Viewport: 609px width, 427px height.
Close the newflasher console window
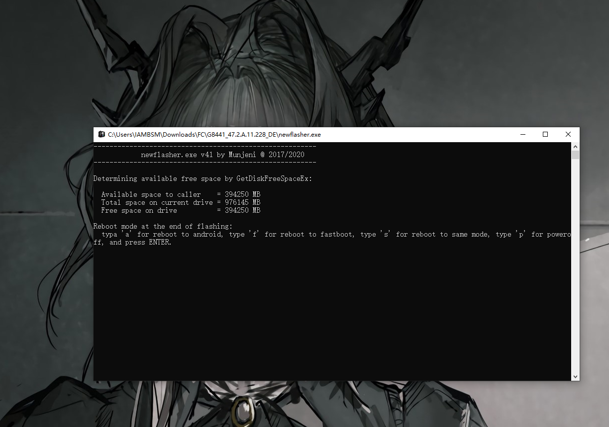click(568, 134)
